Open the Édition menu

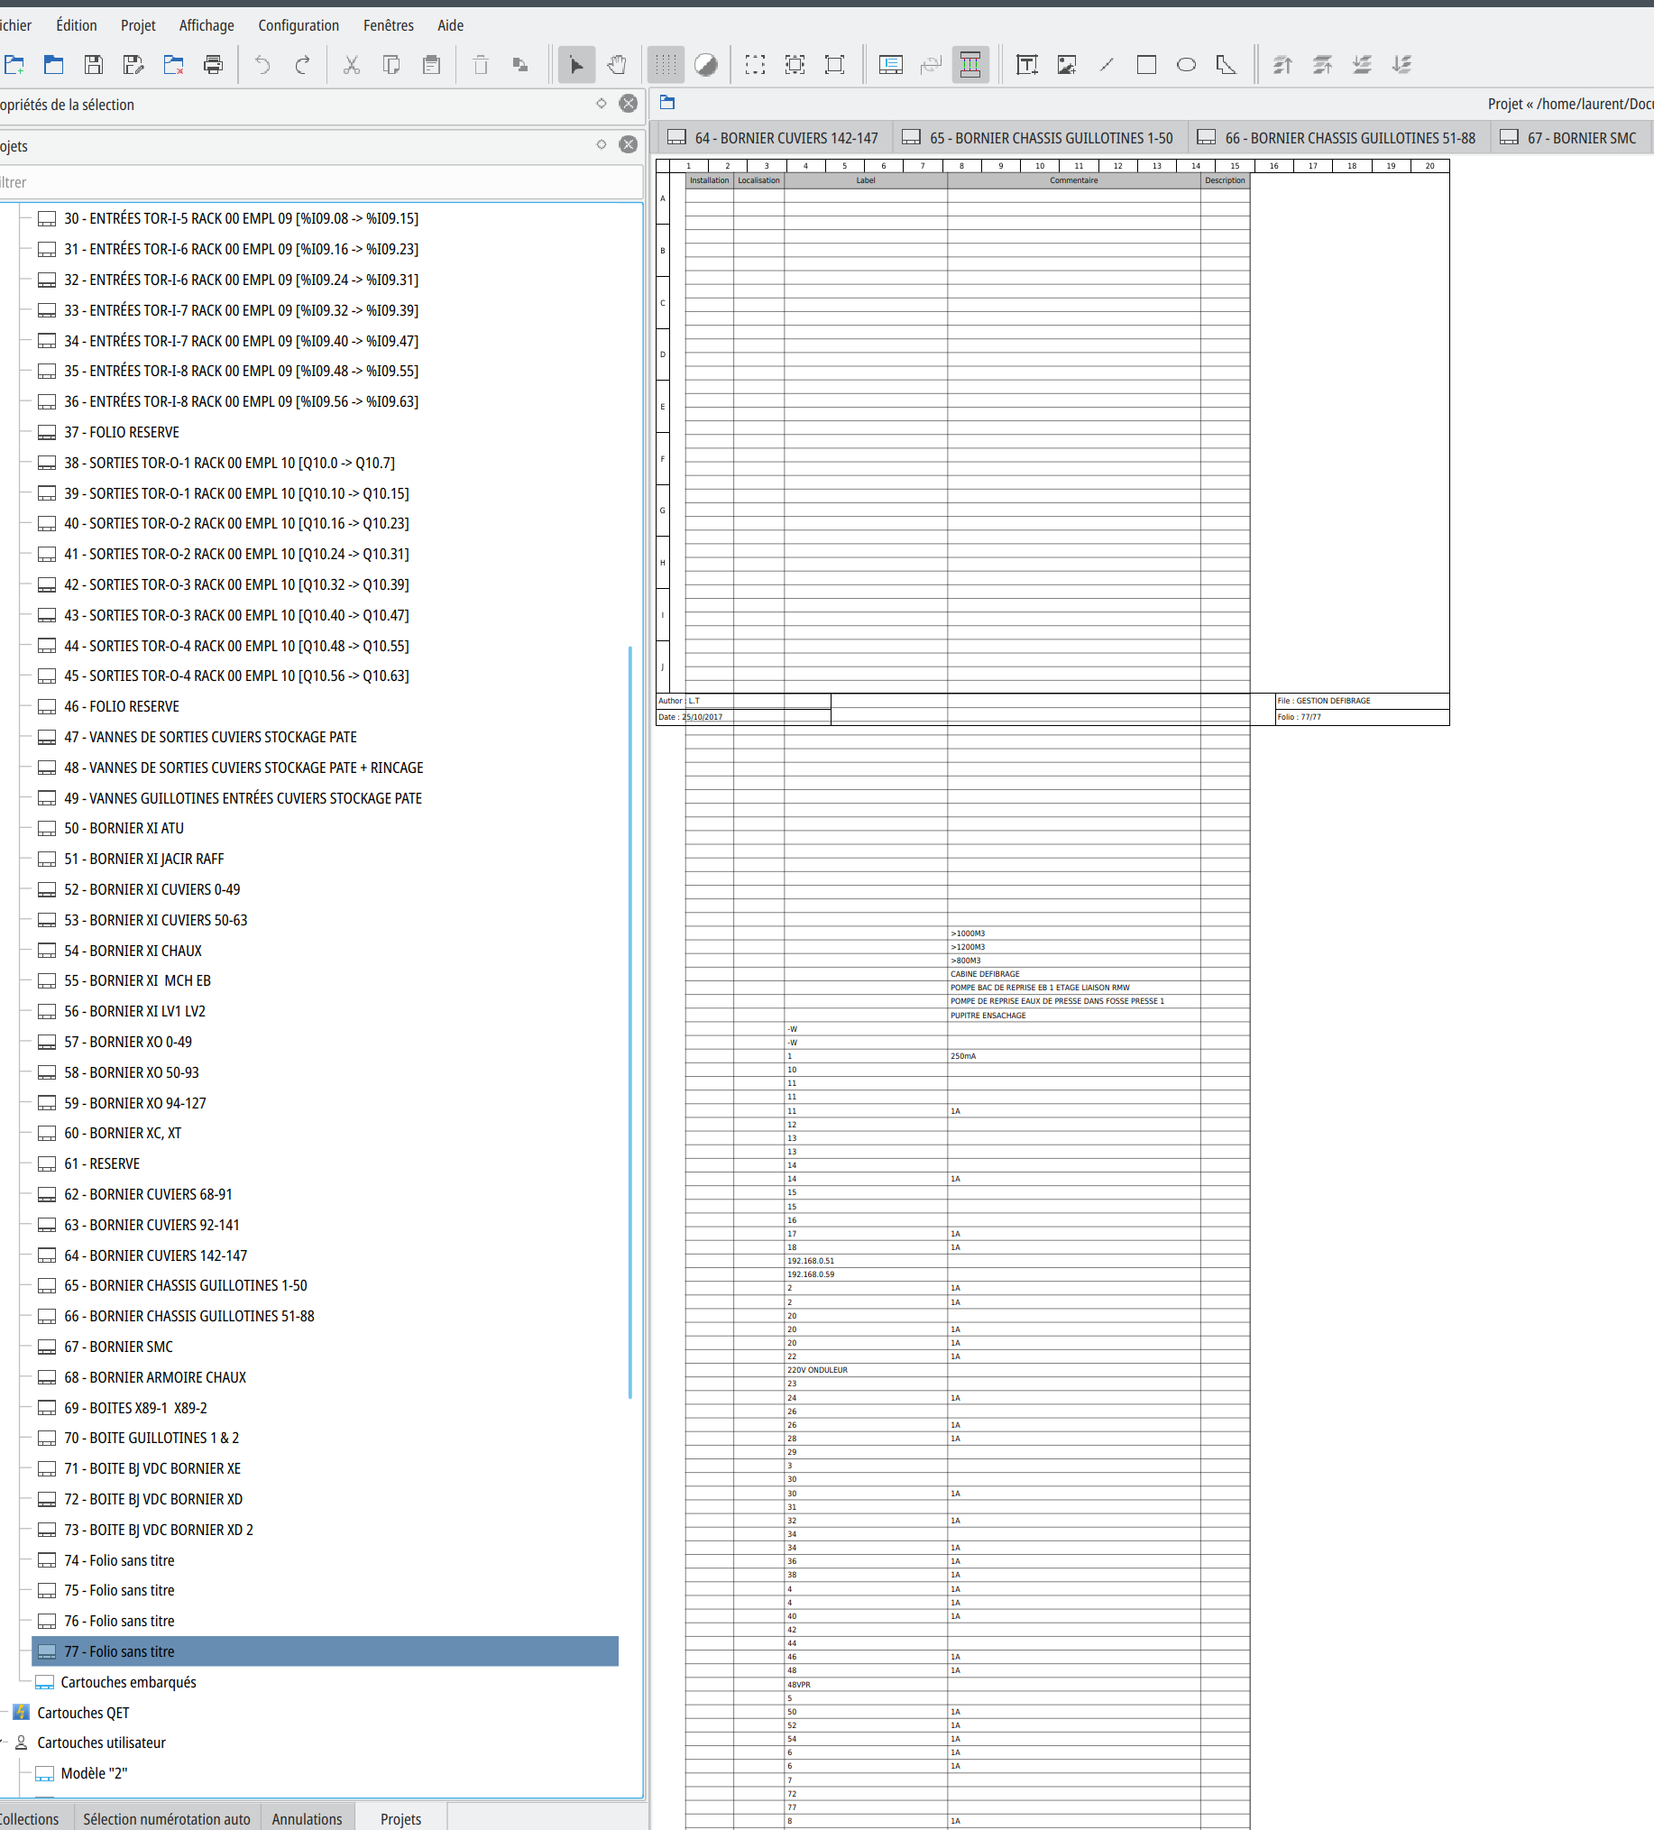coord(77,25)
